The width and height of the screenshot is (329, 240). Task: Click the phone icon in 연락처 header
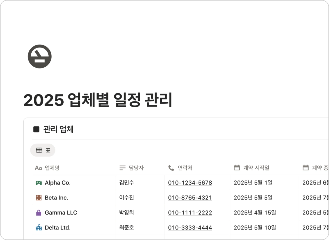tap(171, 168)
